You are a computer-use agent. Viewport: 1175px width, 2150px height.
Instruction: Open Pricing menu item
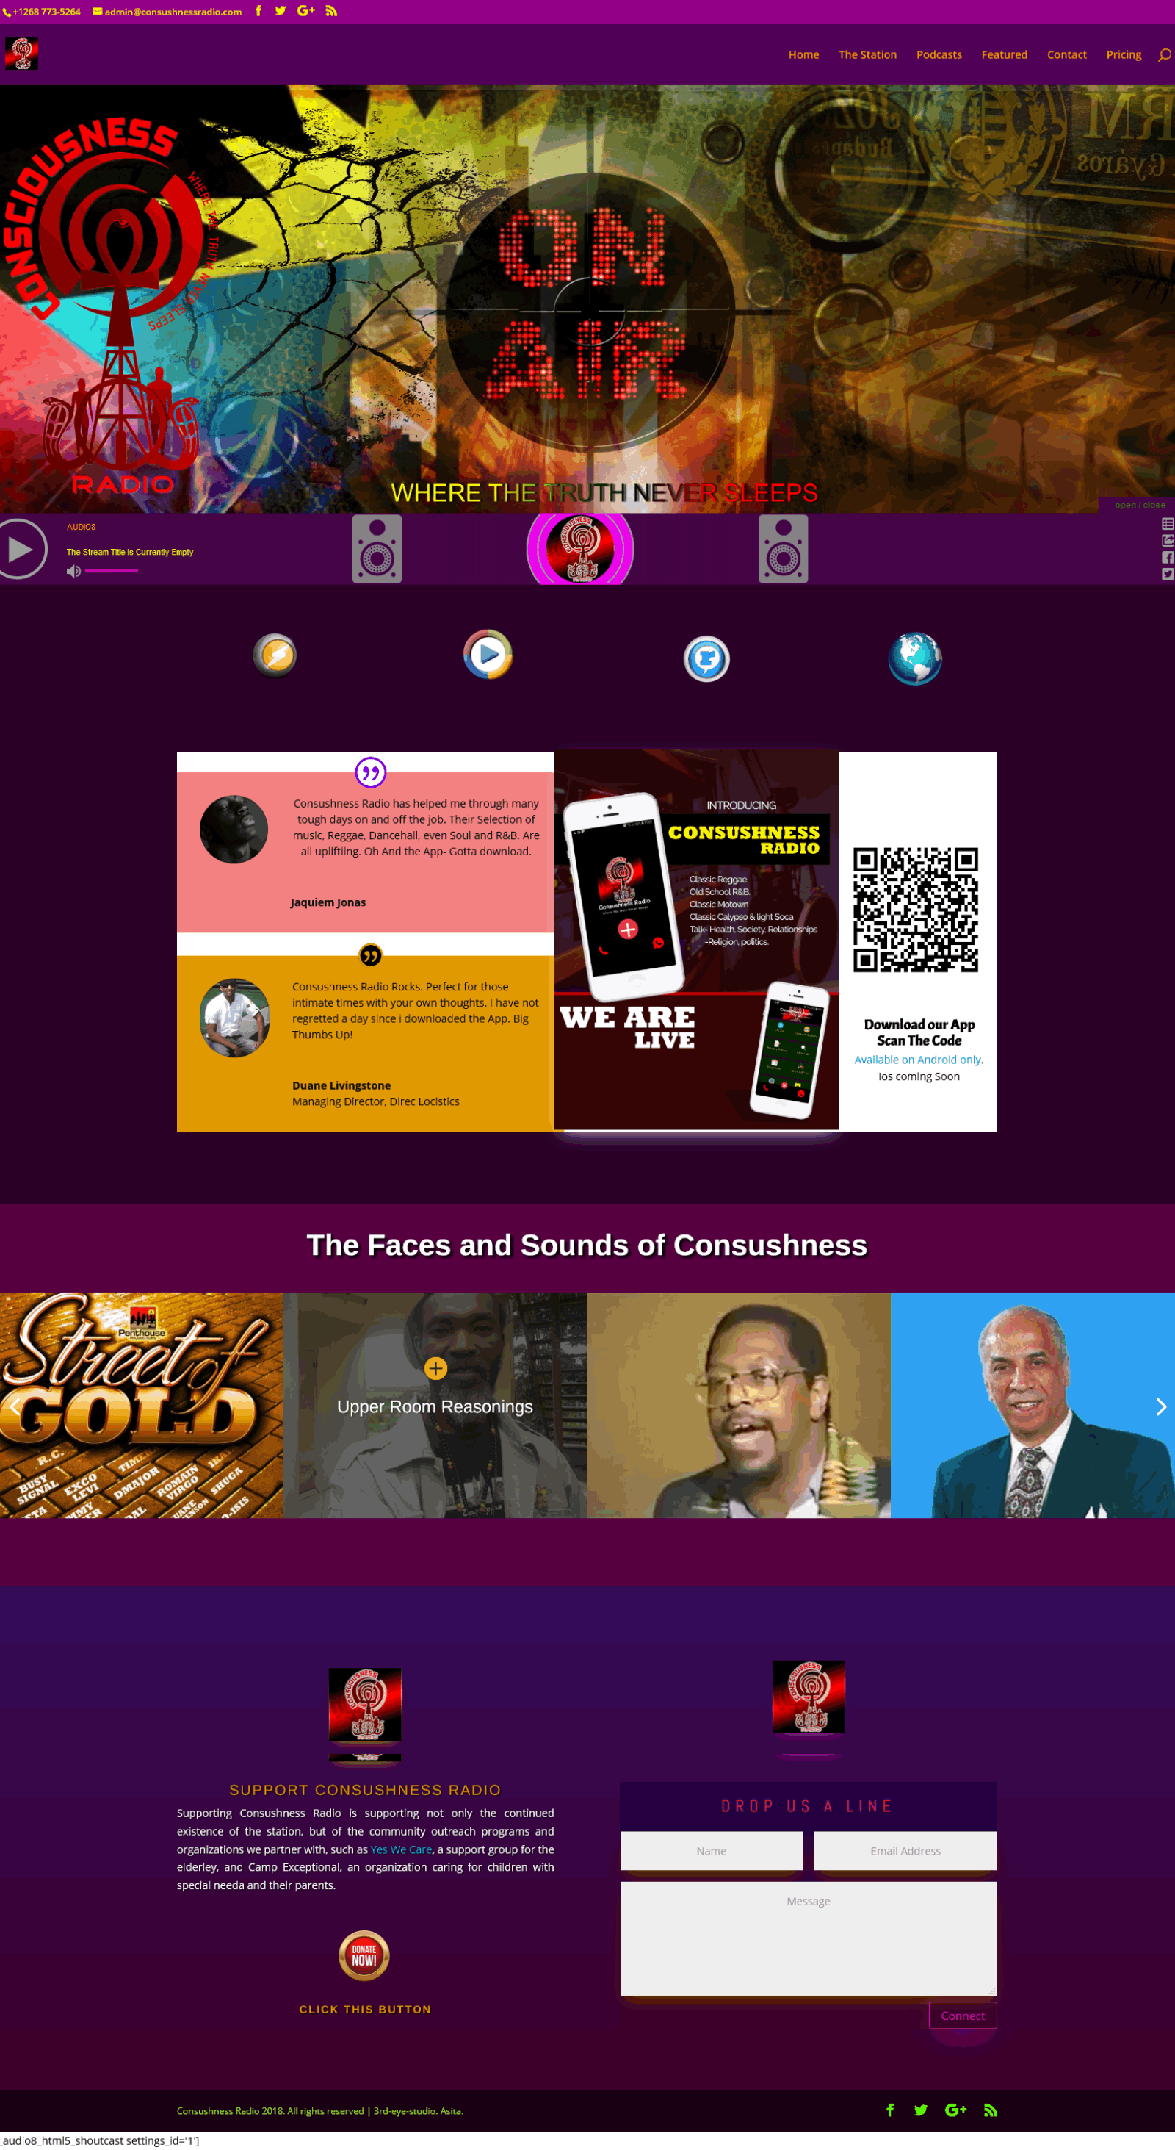point(1124,54)
